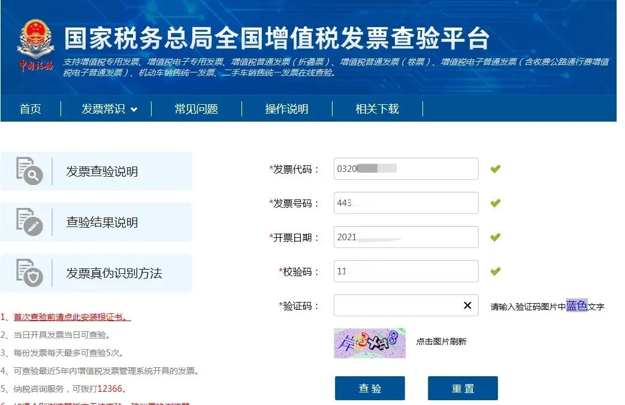Click the 查验 verify button

click(370, 388)
